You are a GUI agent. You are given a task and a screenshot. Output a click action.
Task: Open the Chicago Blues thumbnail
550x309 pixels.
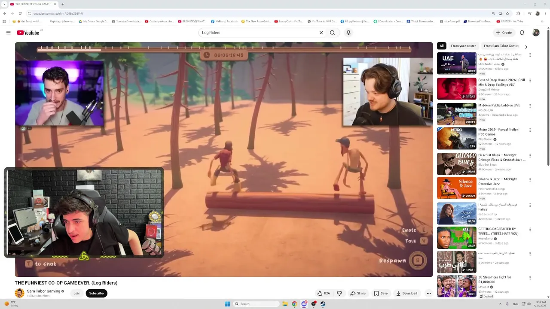tap(456, 164)
